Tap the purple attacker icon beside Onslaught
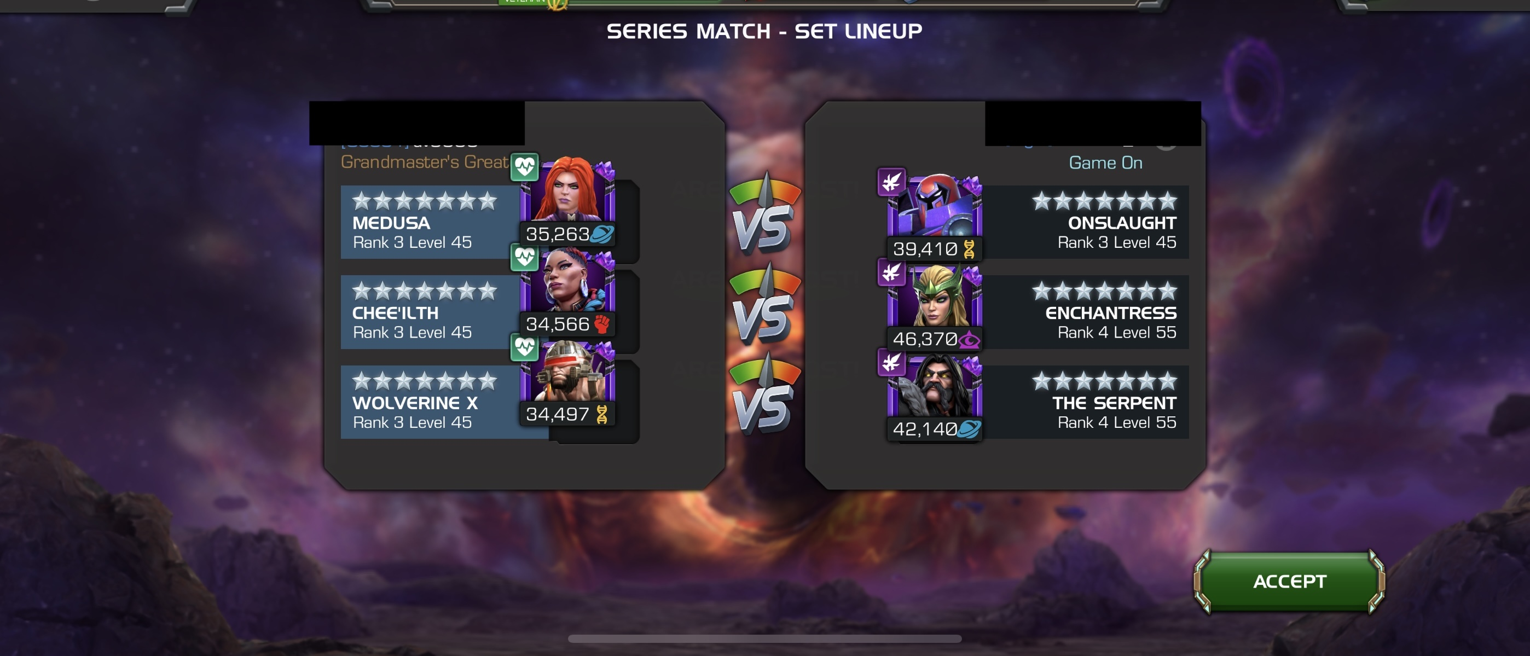 coord(891,182)
